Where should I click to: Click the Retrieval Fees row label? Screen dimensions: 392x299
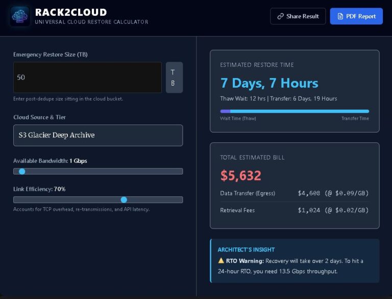pyautogui.click(x=237, y=210)
